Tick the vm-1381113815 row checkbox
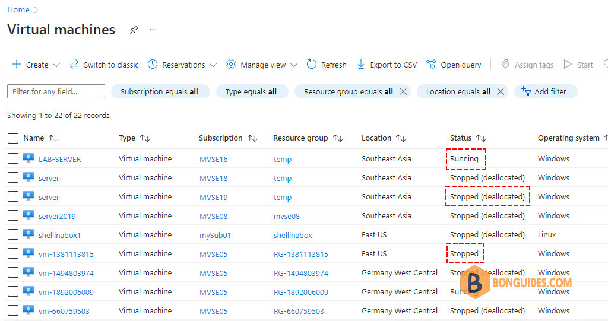 pos(13,253)
